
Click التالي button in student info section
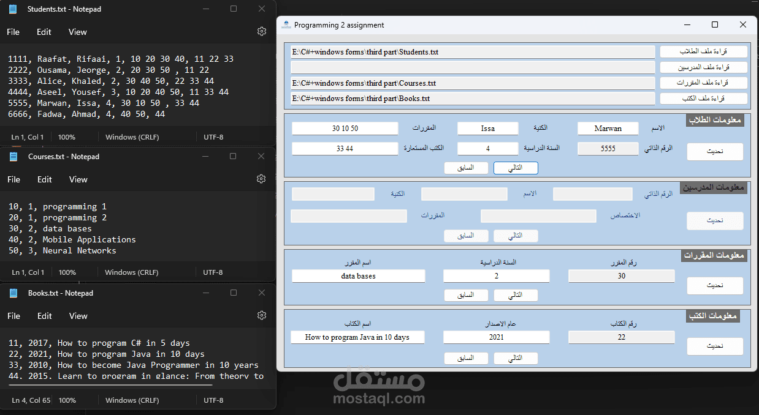(516, 168)
